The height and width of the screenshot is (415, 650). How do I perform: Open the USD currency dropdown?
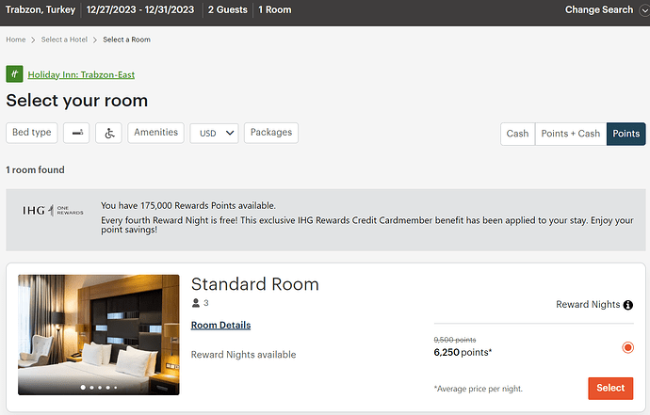pyautogui.click(x=214, y=133)
